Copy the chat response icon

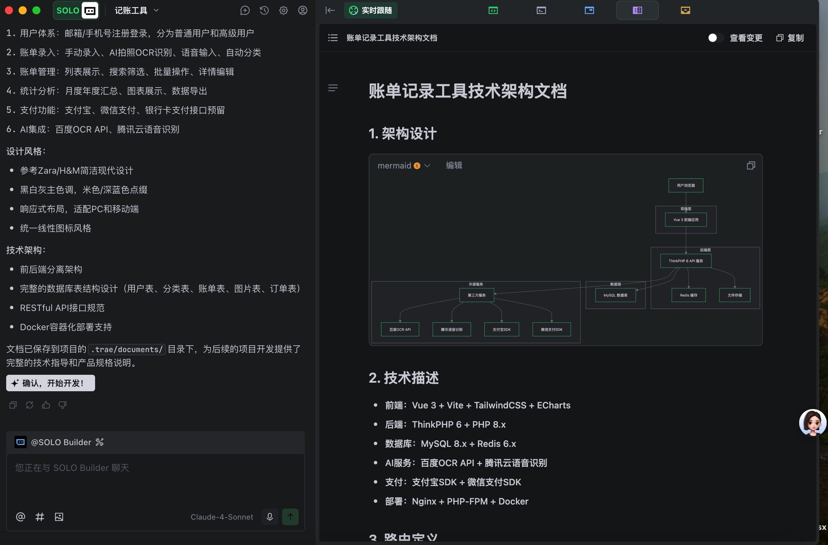point(13,405)
